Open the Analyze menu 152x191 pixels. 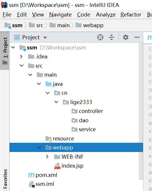(x=106, y=15)
